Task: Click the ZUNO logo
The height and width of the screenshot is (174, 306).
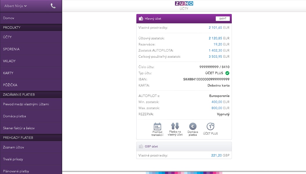Action: pyautogui.click(x=184, y=3)
